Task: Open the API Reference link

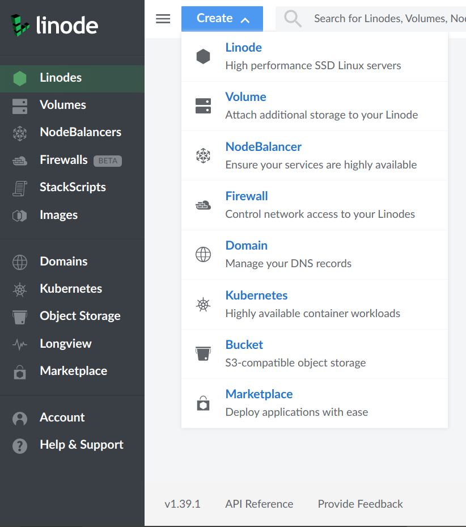Action: click(x=259, y=504)
